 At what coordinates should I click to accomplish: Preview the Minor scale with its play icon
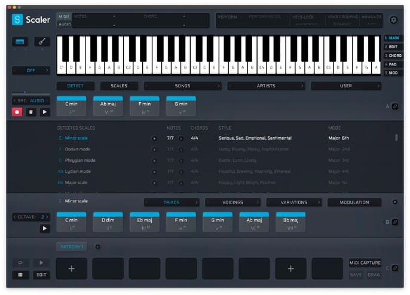(154, 138)
